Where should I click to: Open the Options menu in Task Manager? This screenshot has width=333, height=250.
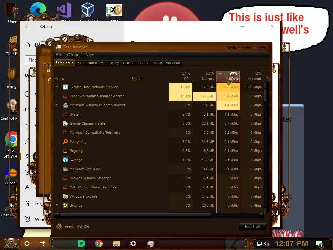tap(74, 55)
